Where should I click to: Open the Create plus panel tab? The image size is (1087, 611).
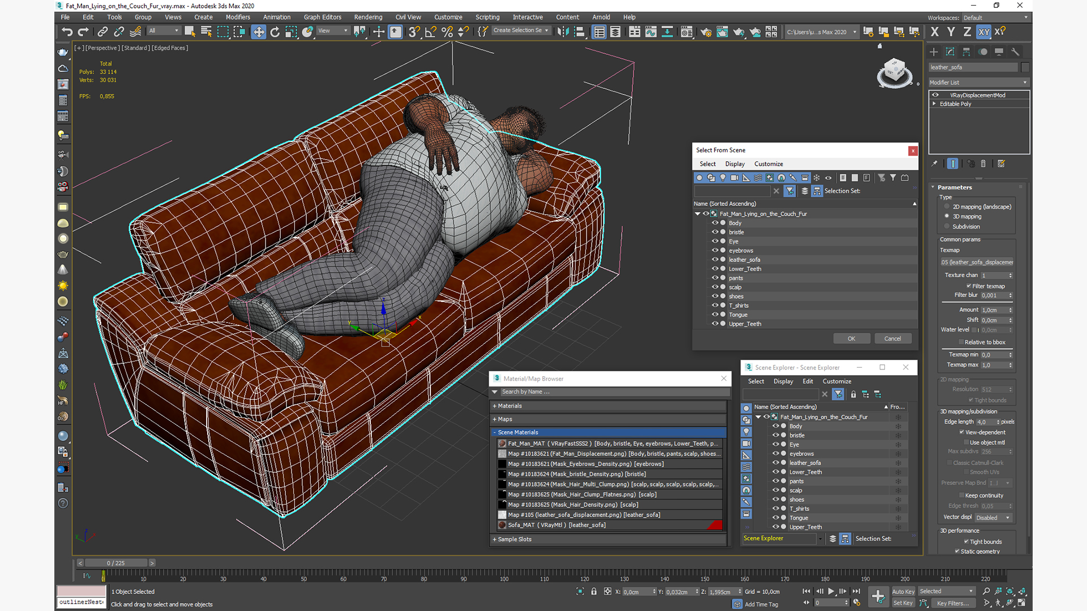(934, 51)
